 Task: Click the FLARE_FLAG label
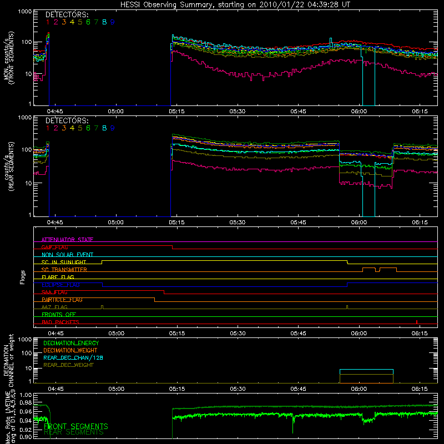(x=58, y=277)
